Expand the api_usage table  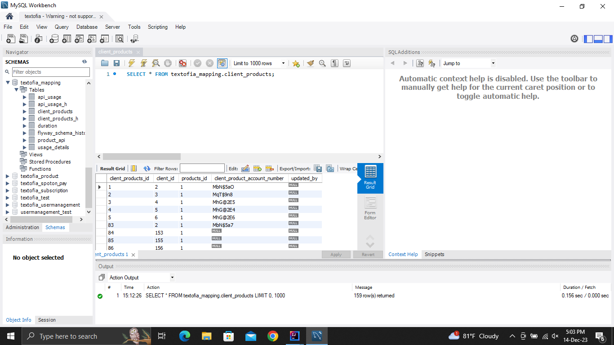tap(25, 97)
